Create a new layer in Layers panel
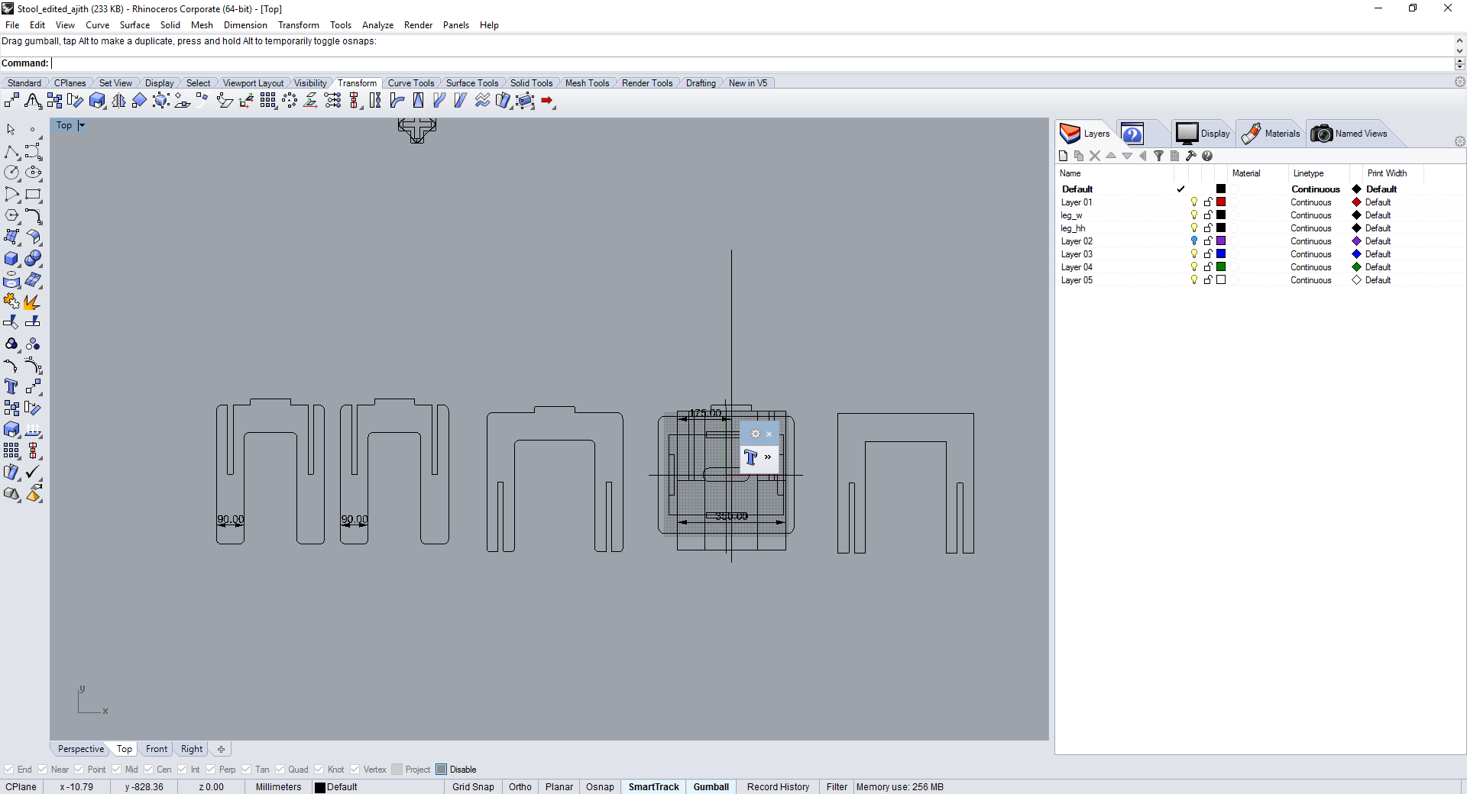The image size is (1467, 794). click(x=1063, y=156)
